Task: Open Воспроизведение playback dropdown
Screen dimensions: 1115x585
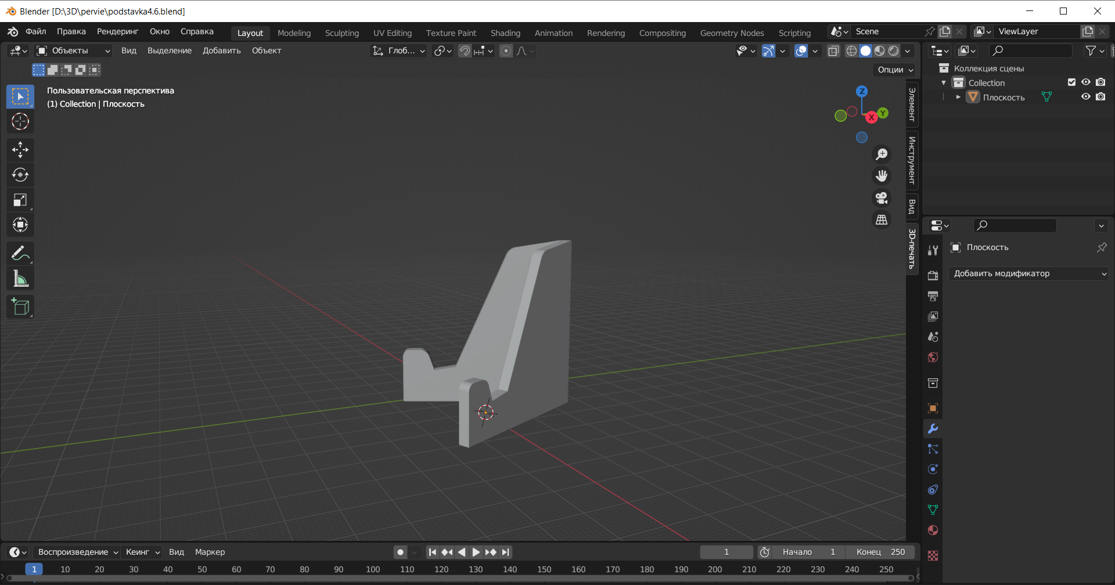Action: [77, 552]
